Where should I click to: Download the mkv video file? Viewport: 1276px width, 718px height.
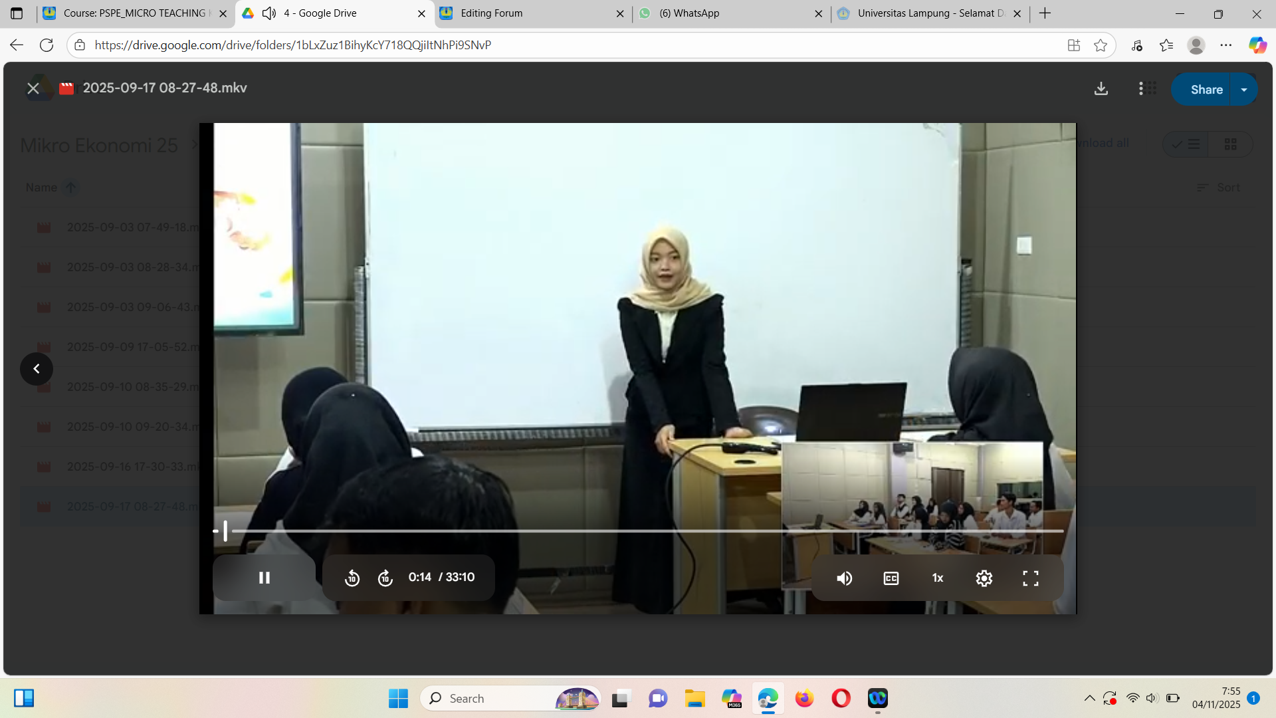pos(1101,89)
